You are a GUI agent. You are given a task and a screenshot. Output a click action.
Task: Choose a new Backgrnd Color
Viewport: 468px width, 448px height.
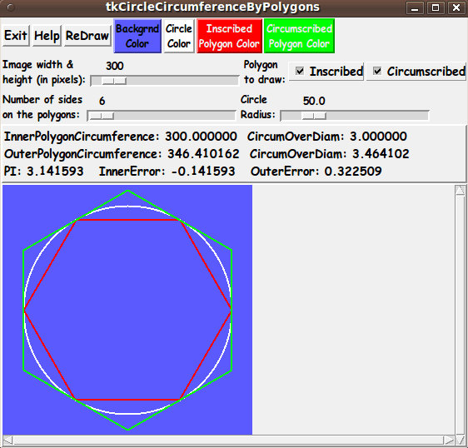pyautogui.click(x=137, y=36)
